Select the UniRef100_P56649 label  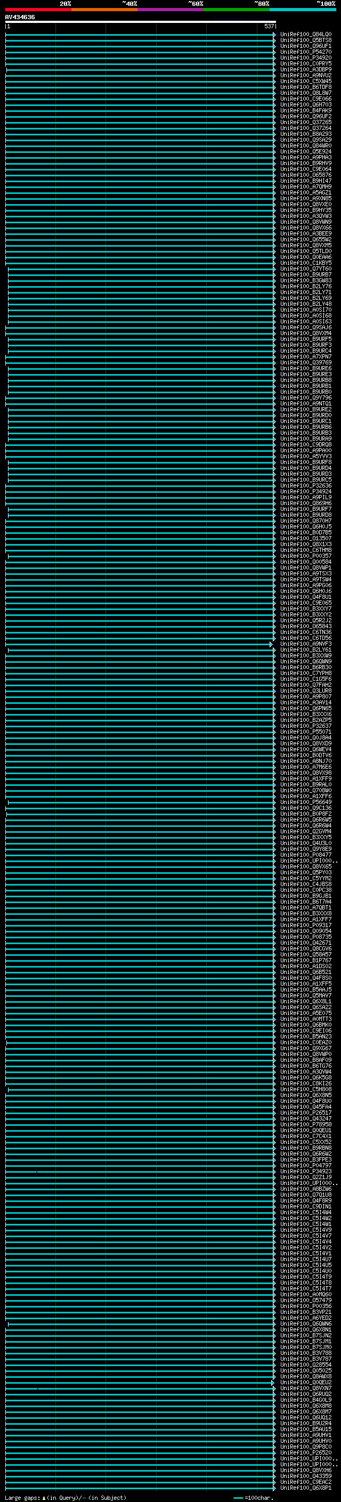pos(306,802)
